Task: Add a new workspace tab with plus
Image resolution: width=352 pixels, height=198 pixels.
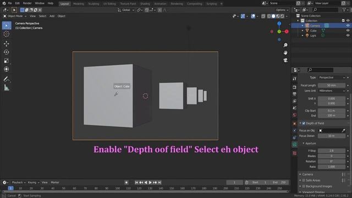Action: tap(221, 4)
